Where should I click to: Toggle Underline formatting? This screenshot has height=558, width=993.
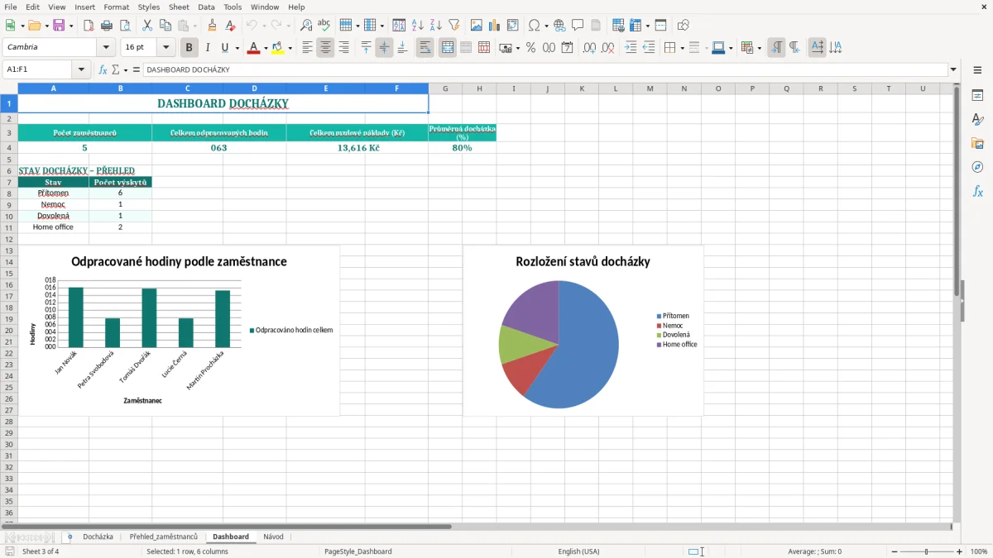pyautogui.click(x=224, y=48)
